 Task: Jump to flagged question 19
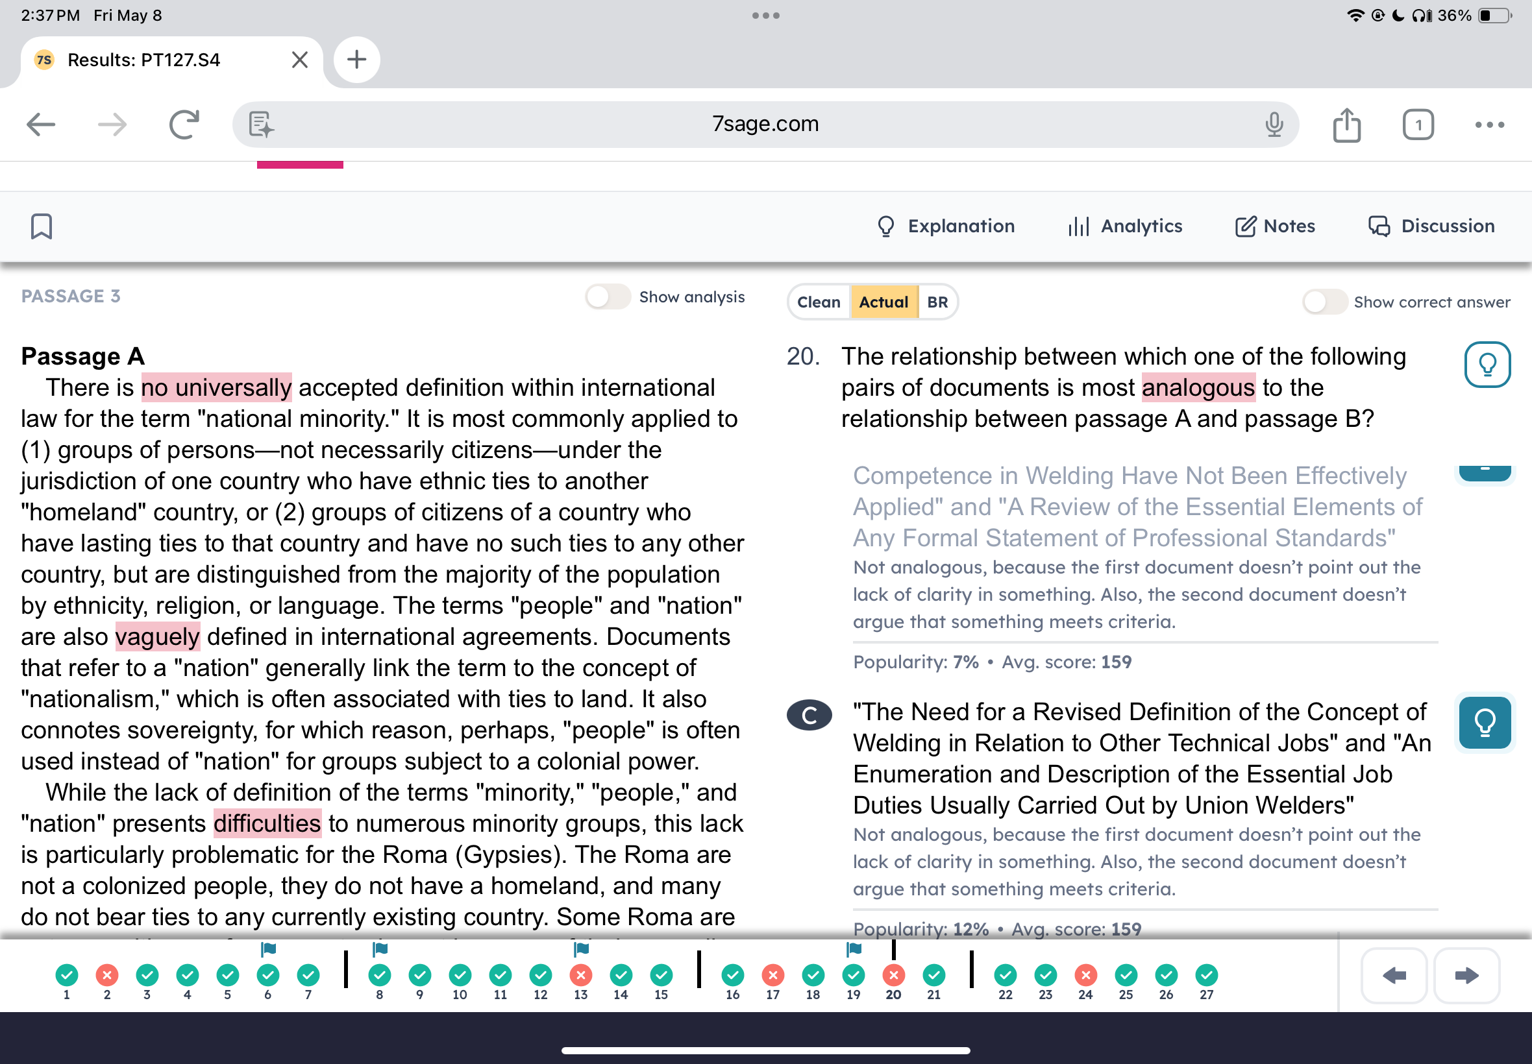pyautogui.click(x=854, y=975)
